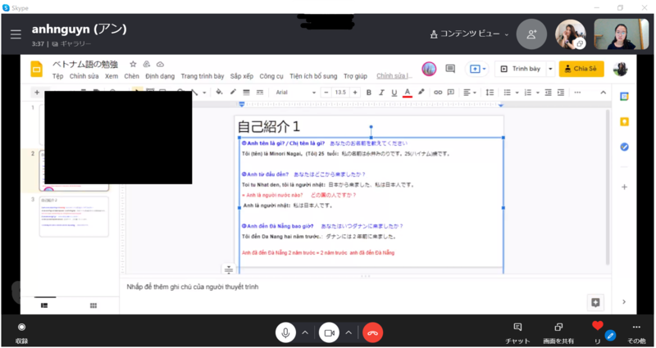Toggle the video camera off

pyautogui.click(x=329, y=332)
